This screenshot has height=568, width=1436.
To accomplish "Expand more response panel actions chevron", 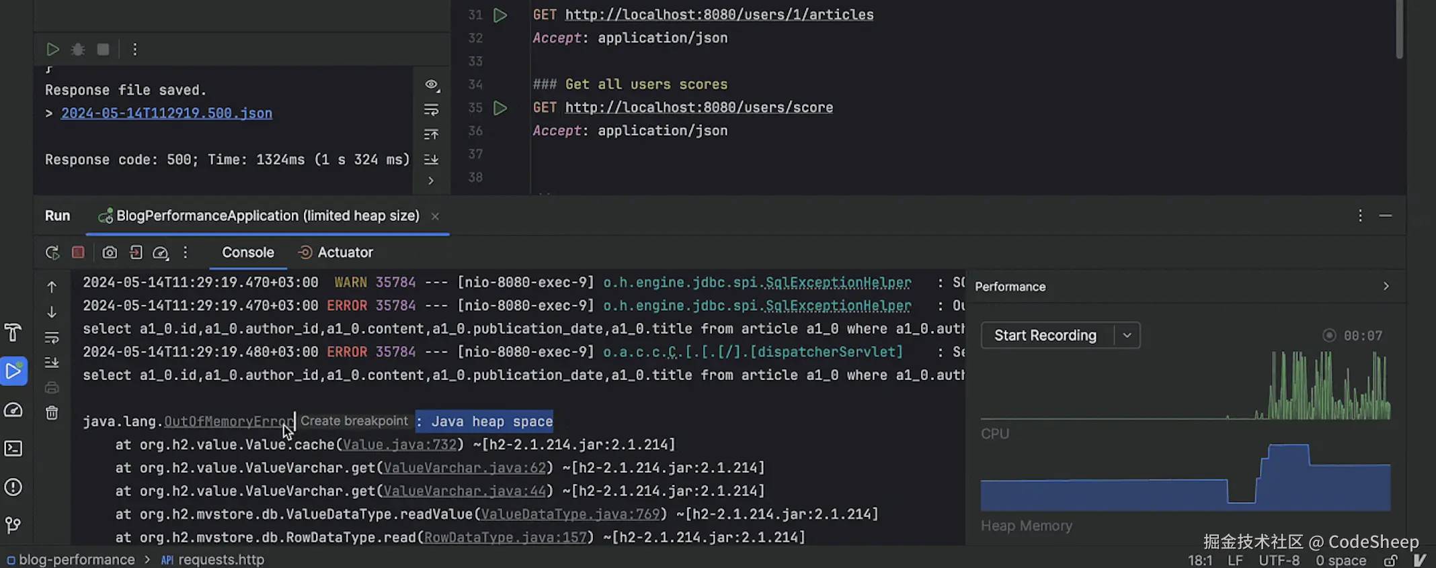I will [x=431, y=181].
